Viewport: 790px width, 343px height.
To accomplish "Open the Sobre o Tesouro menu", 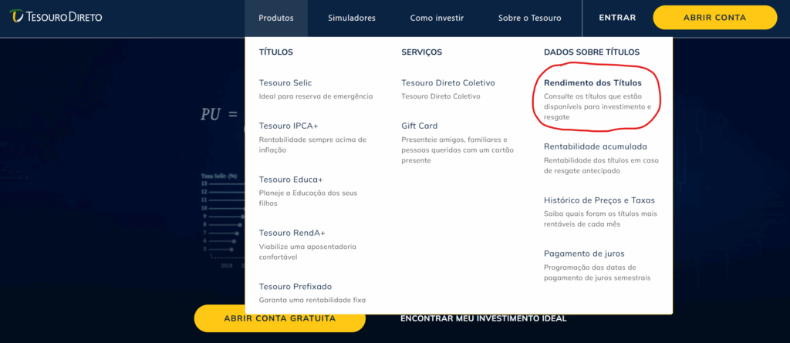I will click(529, 18).
